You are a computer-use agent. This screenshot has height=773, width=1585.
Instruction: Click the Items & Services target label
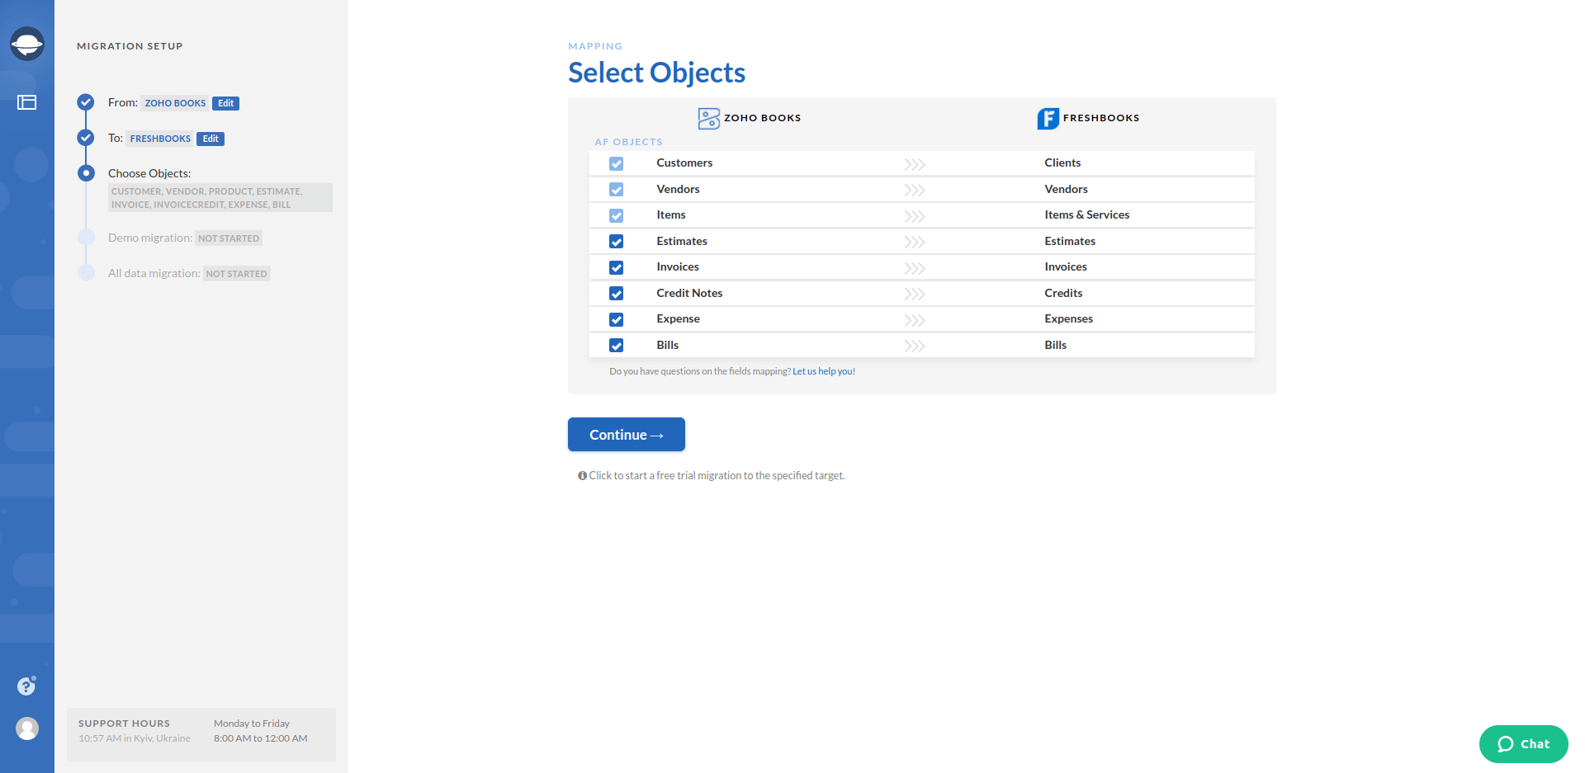click(x=1086, y=215)
